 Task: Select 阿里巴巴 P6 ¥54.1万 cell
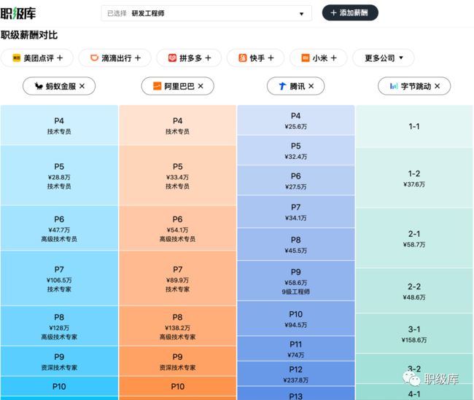[x=178, y=228]
